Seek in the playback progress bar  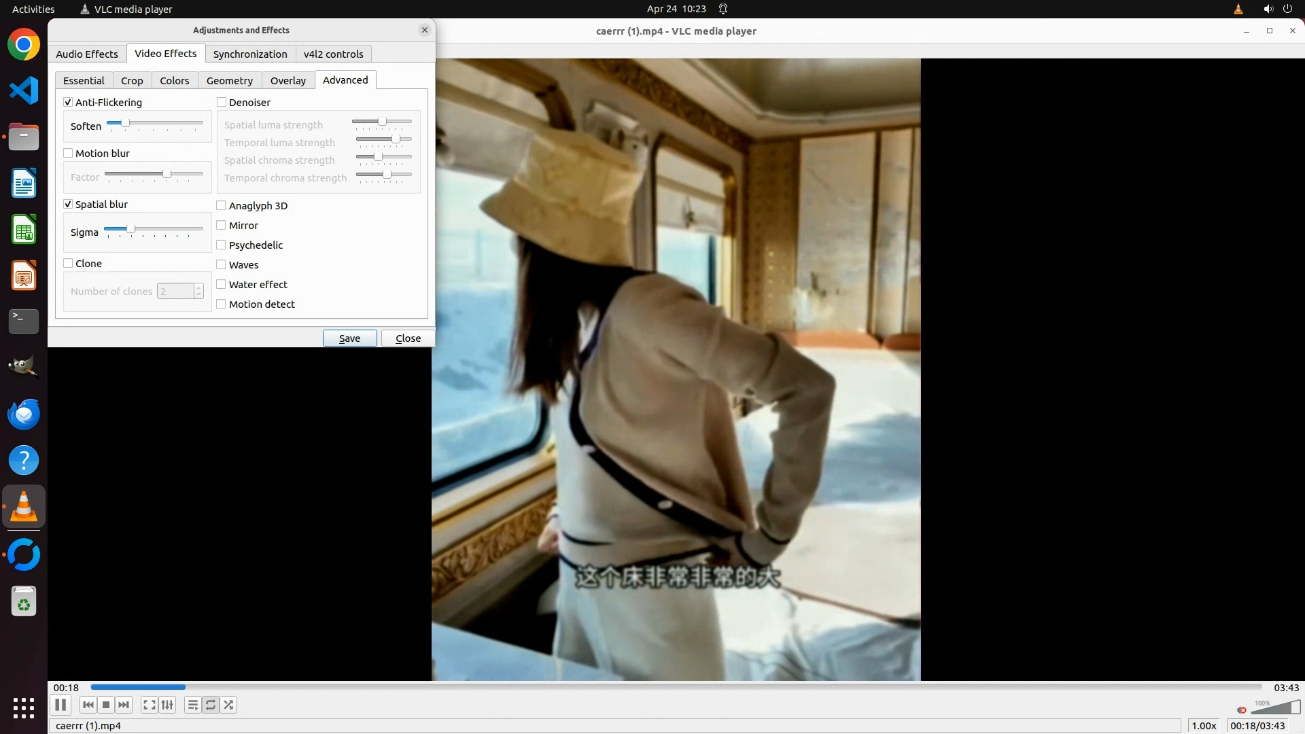676,687
